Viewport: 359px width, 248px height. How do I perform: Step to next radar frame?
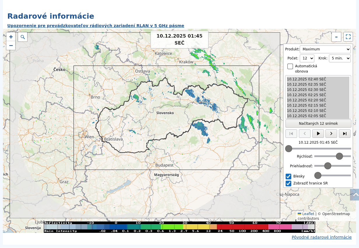coord(331,133)
